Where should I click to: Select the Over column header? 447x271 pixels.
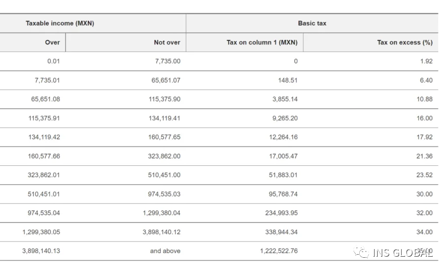point(52,42)
